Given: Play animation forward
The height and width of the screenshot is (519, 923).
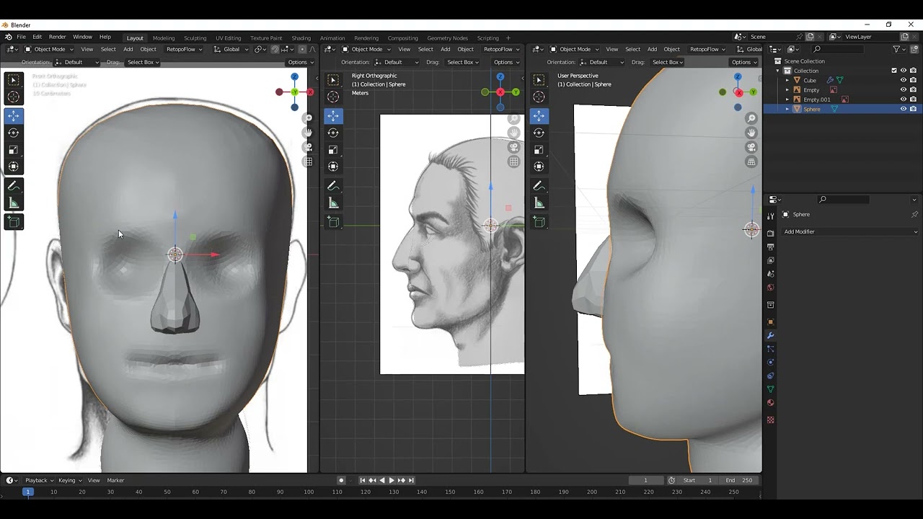Looking at the screenshot, I should pyautogui.click(x=392, y=480).
